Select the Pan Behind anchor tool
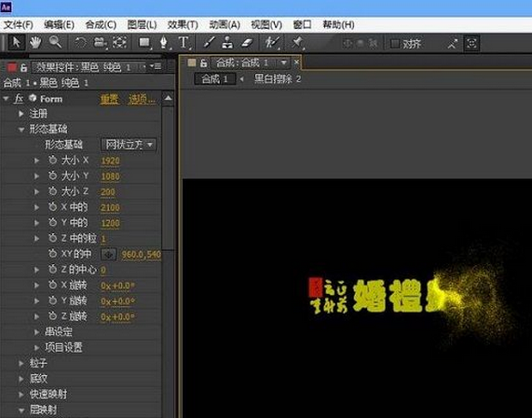The height and width of the screenshot is (418, 532). (x=119, y=43)
